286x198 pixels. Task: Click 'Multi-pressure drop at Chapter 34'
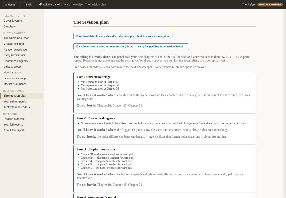click(100, 89)
